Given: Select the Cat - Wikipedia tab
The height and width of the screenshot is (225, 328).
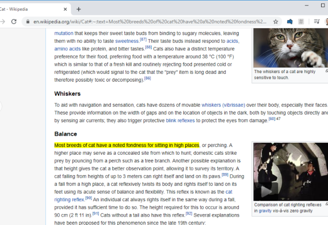Looking at the screenshot, I should [x=27, y=9].
